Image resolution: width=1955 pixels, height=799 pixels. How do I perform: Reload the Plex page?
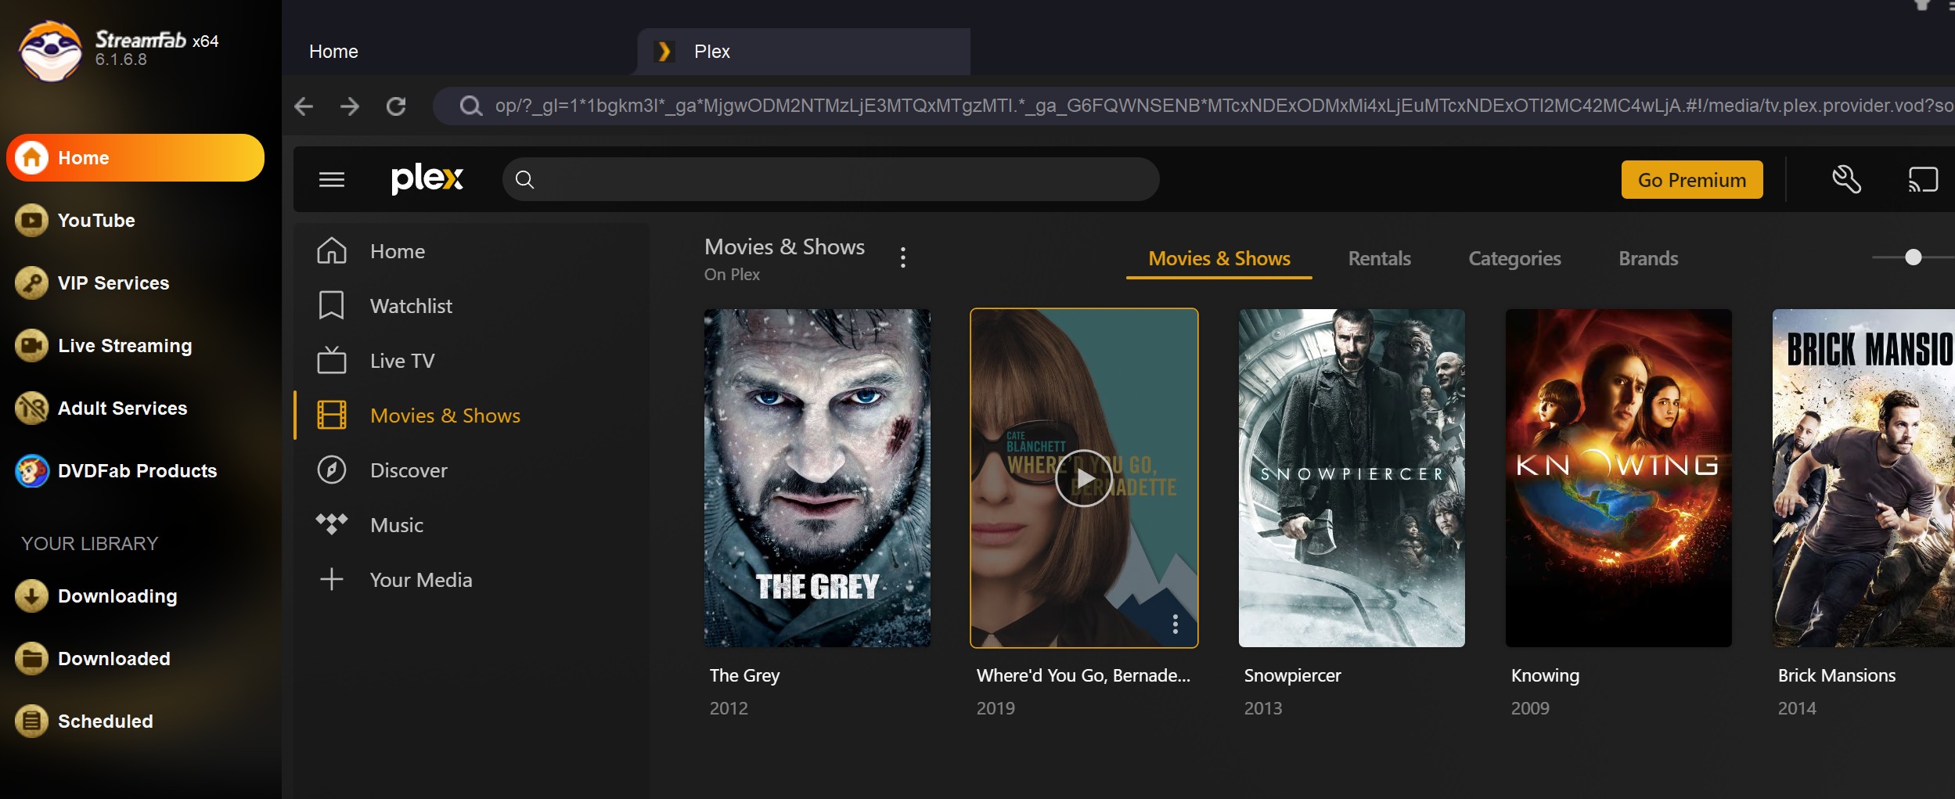click(398, 106)
